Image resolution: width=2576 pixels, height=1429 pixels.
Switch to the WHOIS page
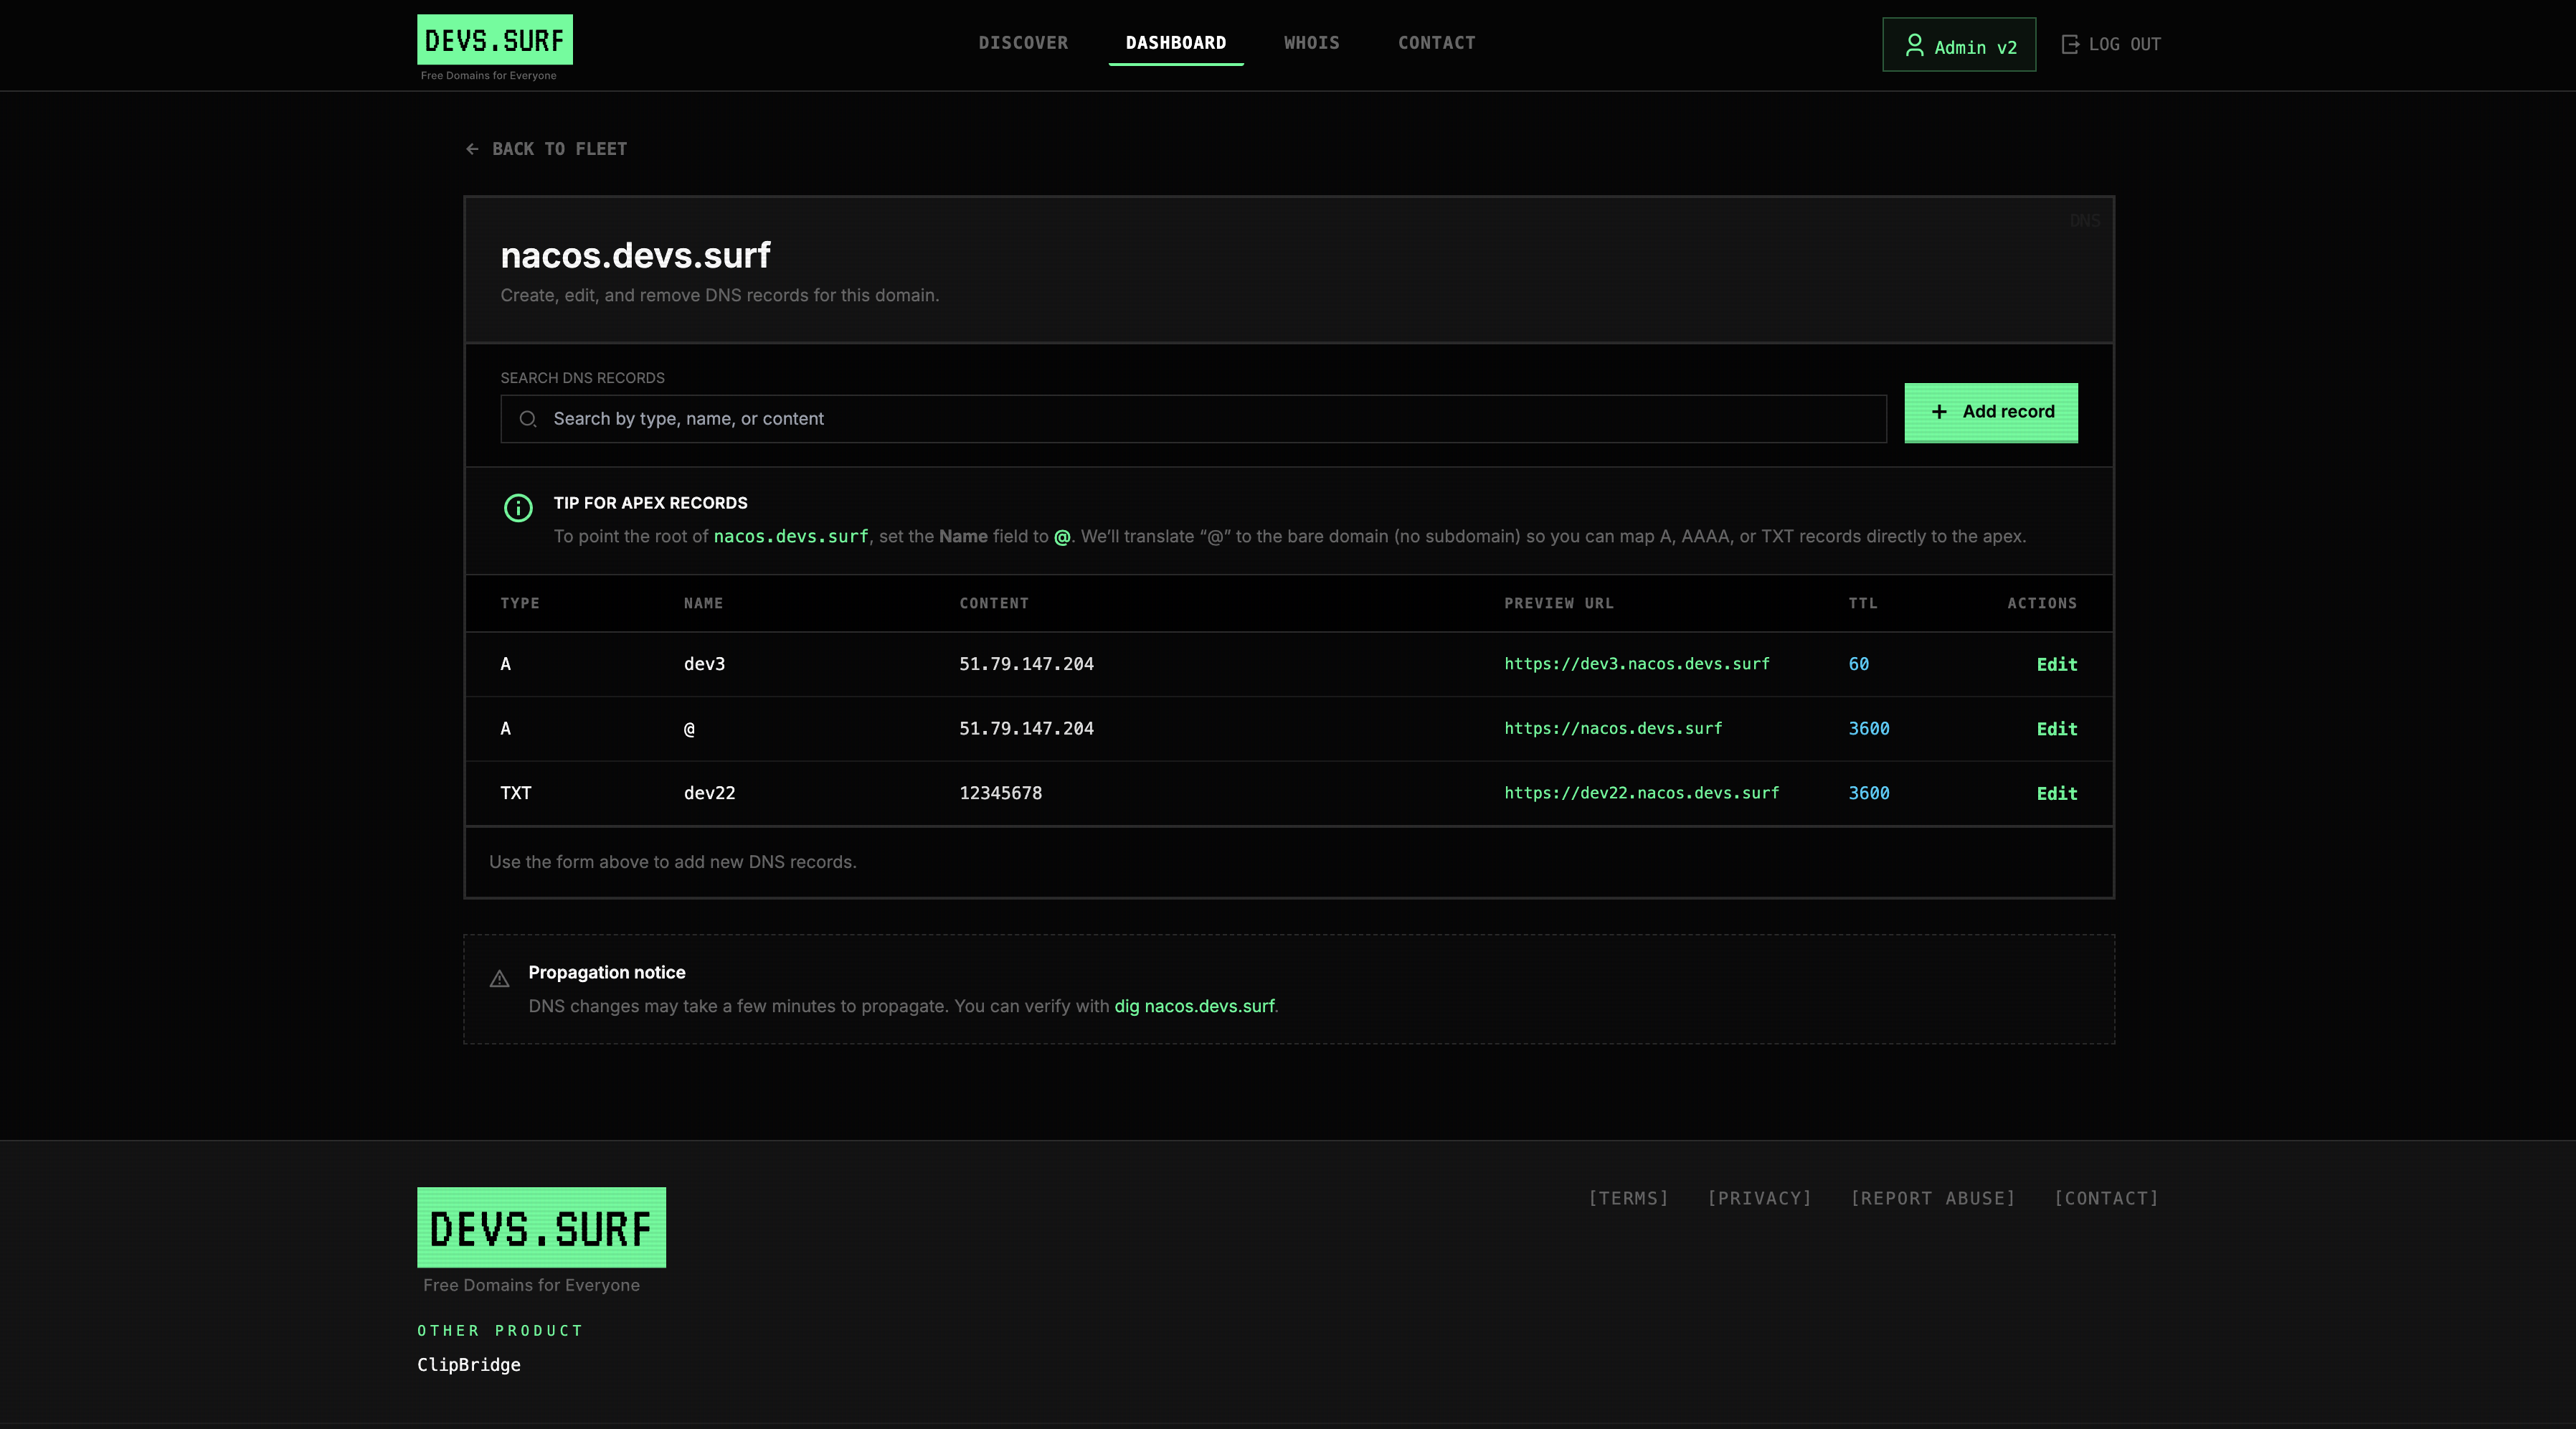click(x=1311, y=43)
